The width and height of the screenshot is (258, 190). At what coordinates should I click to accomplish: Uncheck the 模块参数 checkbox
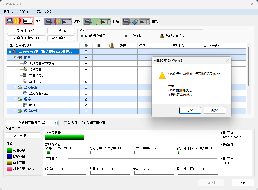[86, 69]
